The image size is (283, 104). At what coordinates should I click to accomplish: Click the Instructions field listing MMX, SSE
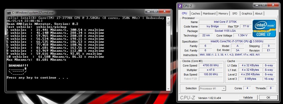[237, 55]
